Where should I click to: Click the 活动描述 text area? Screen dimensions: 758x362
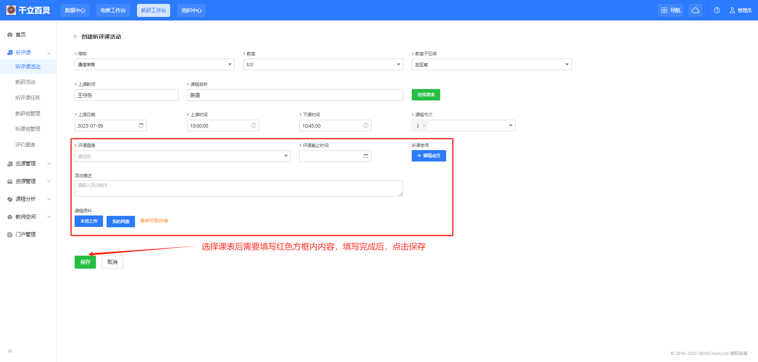point(238,189)
